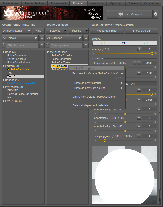Increase orientationY with plus icon

155,122
